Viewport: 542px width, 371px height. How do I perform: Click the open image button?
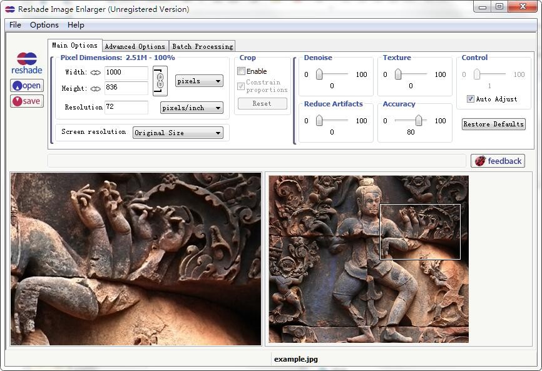26,86
